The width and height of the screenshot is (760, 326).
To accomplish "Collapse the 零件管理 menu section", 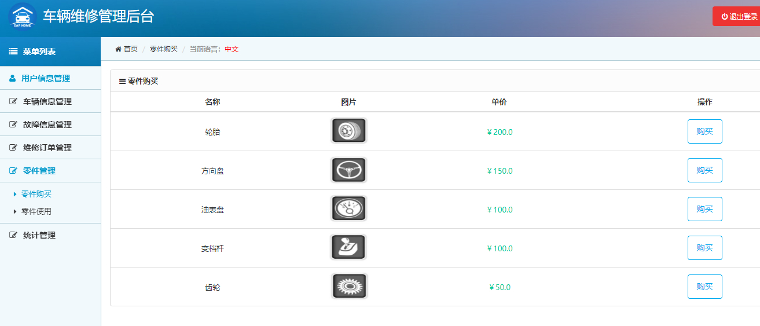I will click(39, 171).
